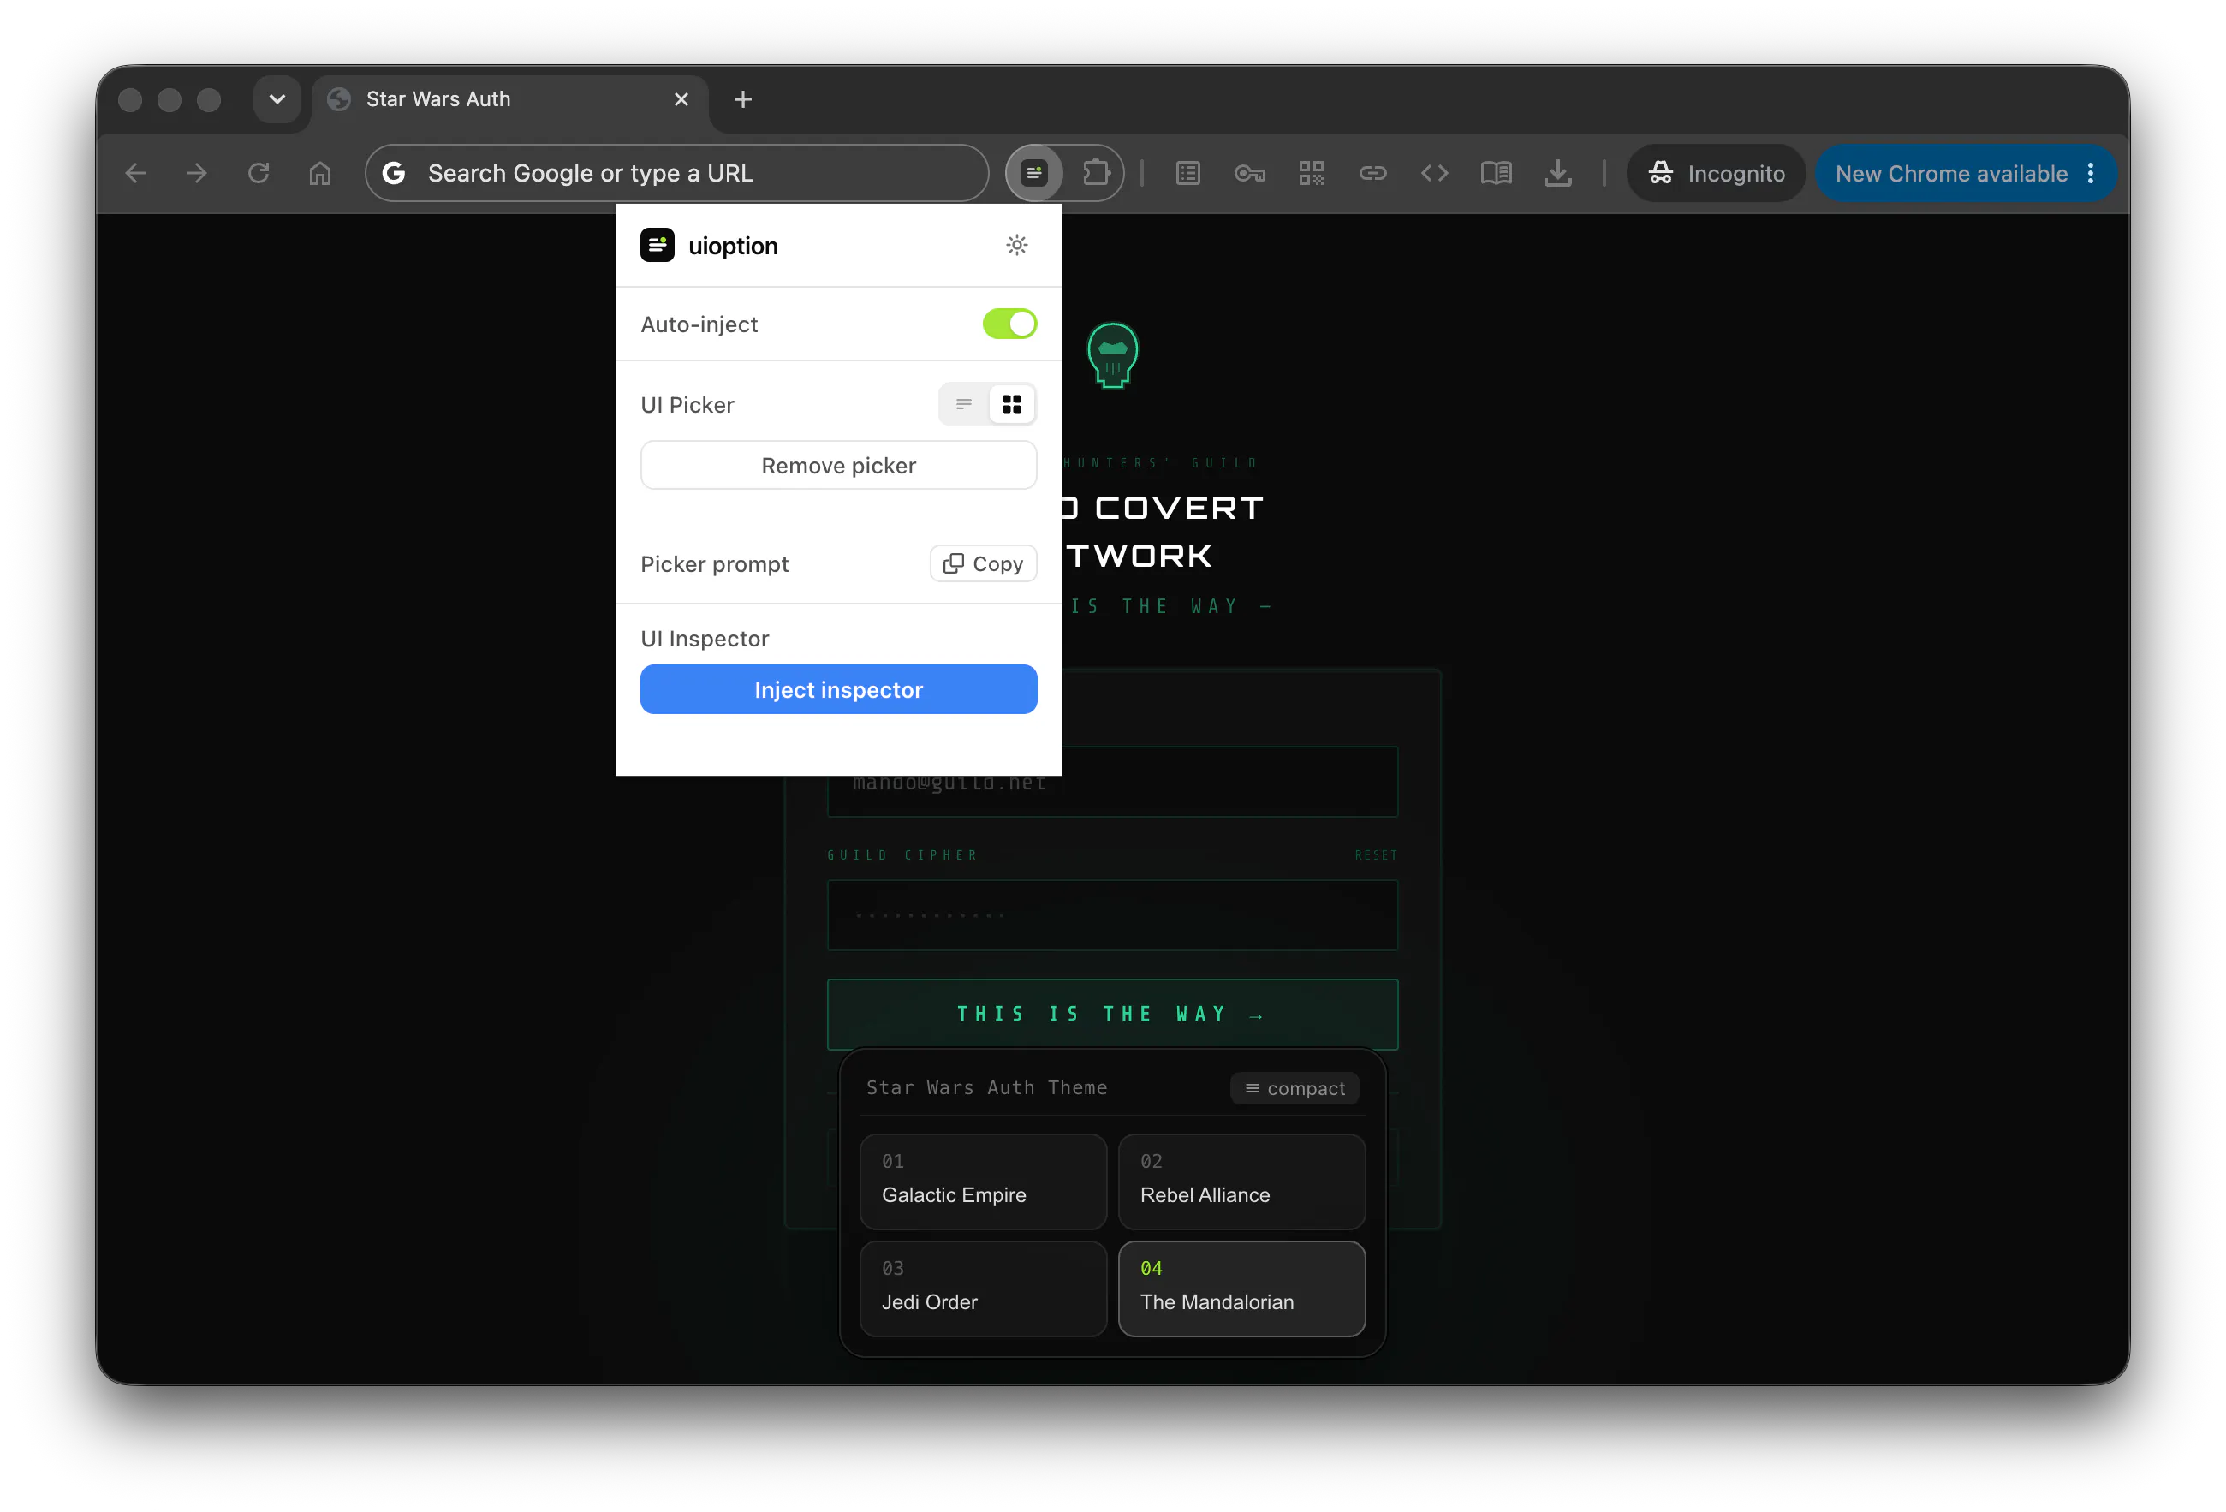The height and width of the screenshot is (1512, 2226).
Task: Submit with THIS IS THE WAY button
Action: (x=1112, y=1014)
